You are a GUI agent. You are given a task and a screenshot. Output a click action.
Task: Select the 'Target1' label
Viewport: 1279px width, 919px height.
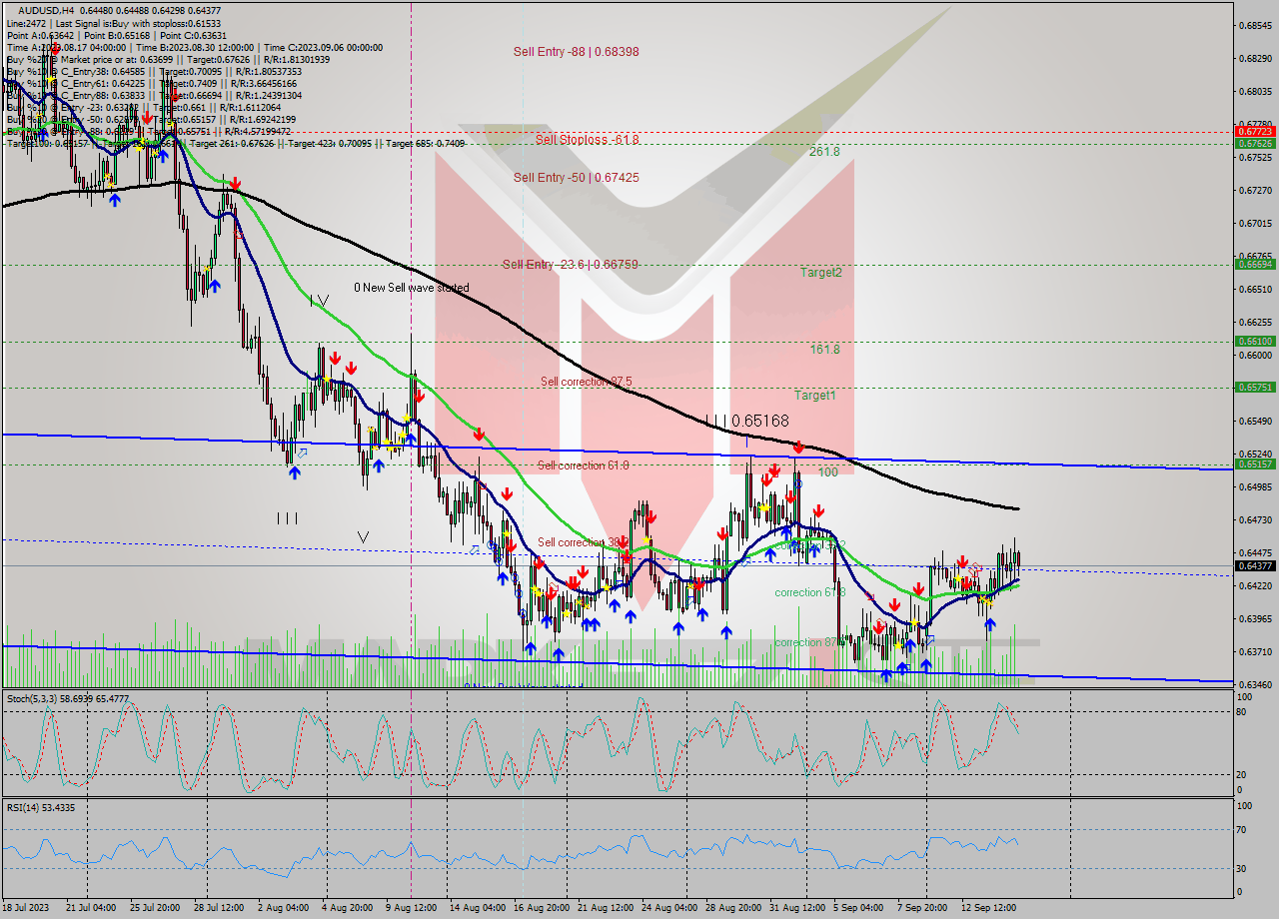click(x=815, y=396)
